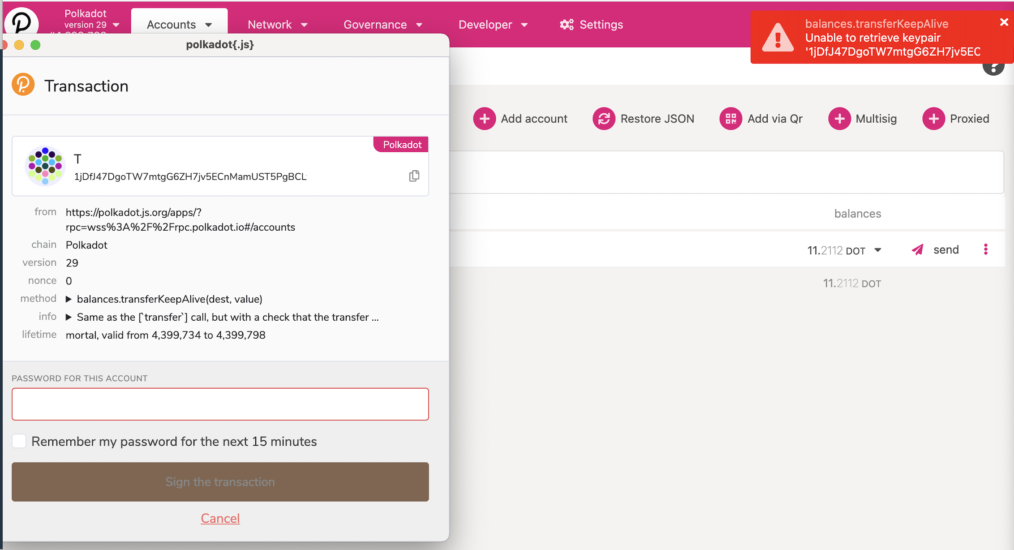
Task: Click the Proxied plus icon
Action: click(x=933, y=119)
